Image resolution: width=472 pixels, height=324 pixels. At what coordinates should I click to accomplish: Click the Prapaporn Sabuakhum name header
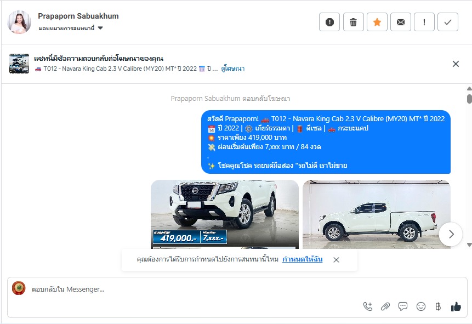78,16
